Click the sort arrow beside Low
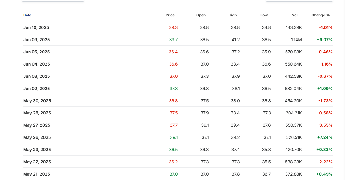 pyautogui.click(x=270, y=15)
